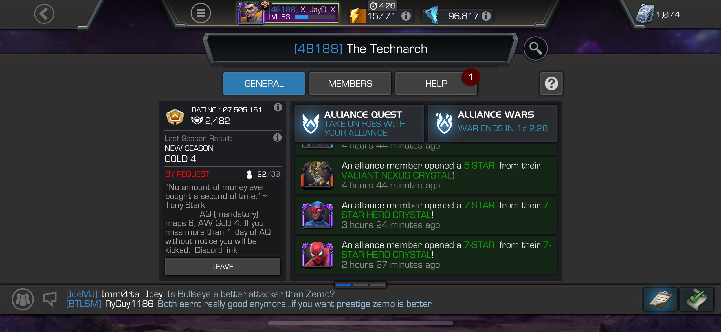Open alliance rating info icon
The image size is (721, 332).
click(278, 107)
